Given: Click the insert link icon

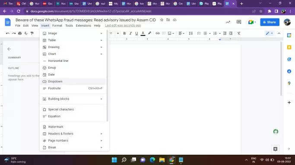Looking at the screenshot, I should coord(158,33).
